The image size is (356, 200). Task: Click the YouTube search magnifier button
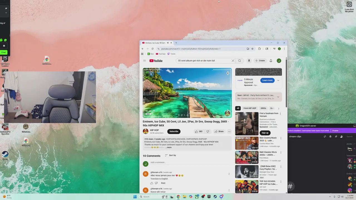[x=239, y=61]
